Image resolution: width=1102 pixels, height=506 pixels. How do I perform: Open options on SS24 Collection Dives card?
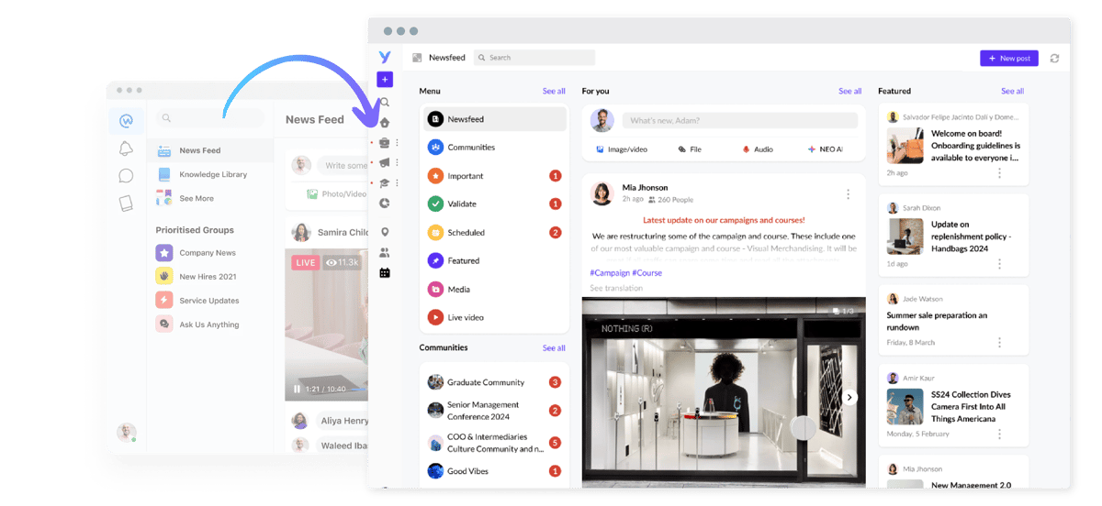[999, 434]
